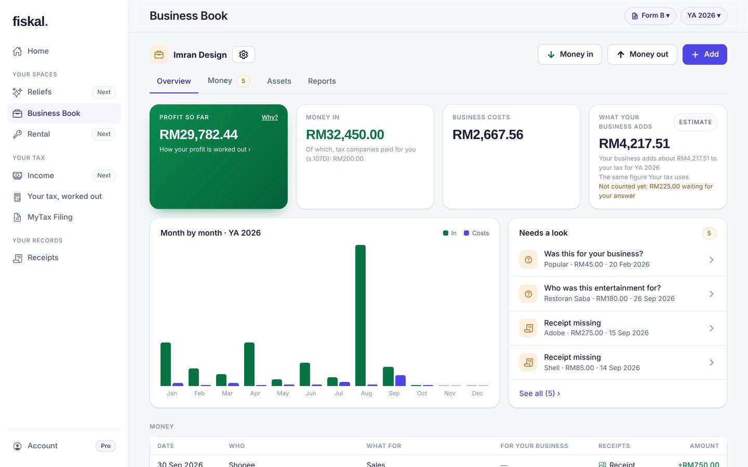Click the Add button
The width and height of the screenshot is (748, 467).
[x=705, y=54]
